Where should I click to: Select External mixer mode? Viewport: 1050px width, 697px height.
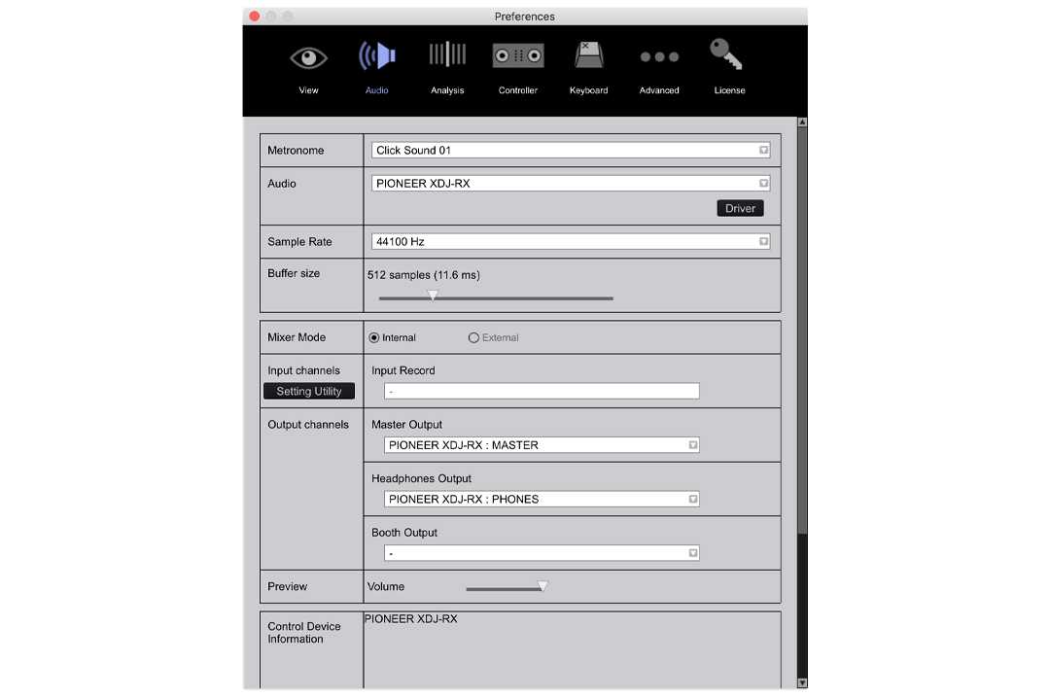point(474,338)
